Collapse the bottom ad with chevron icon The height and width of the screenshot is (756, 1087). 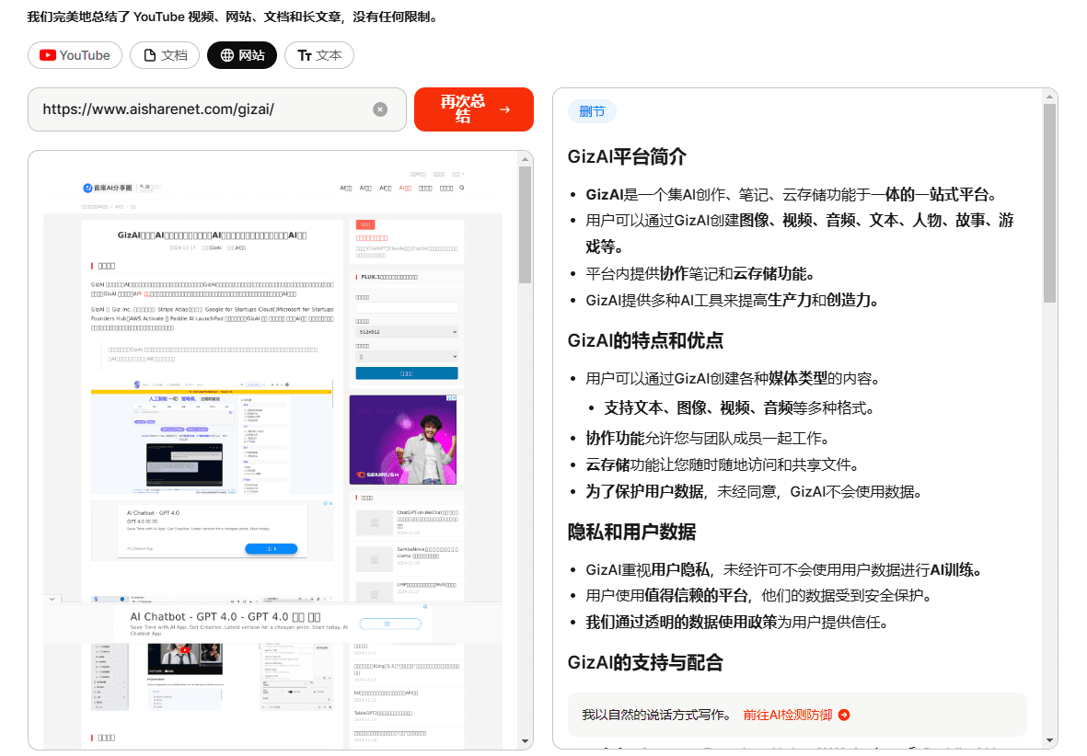coord(52,599)
